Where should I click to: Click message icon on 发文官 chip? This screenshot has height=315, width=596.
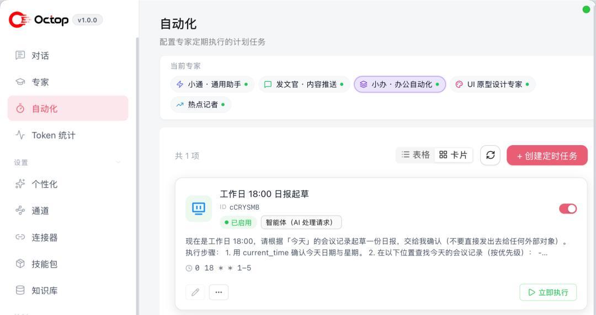268,84
